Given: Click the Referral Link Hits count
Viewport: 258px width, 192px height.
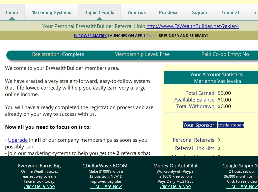Looking at the screenshot, I should point(219,148).
